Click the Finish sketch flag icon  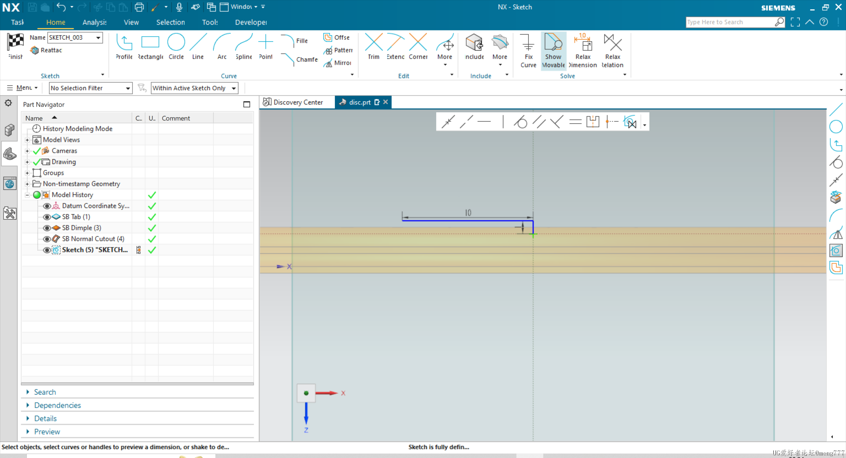coord(15,42)
